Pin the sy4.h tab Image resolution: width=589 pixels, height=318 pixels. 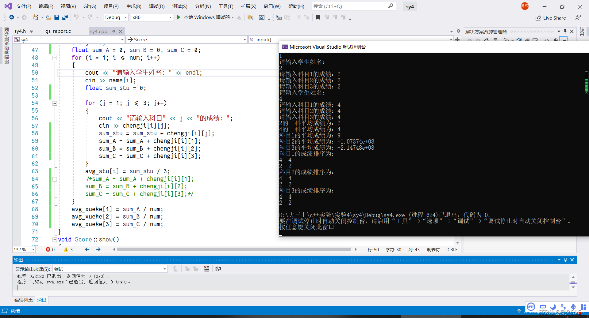point(31,31)
